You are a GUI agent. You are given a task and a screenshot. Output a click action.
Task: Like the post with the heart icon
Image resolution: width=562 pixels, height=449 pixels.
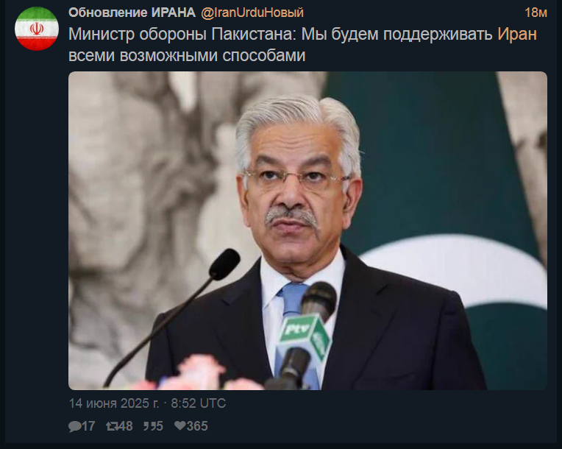click(x=180, y=425)
